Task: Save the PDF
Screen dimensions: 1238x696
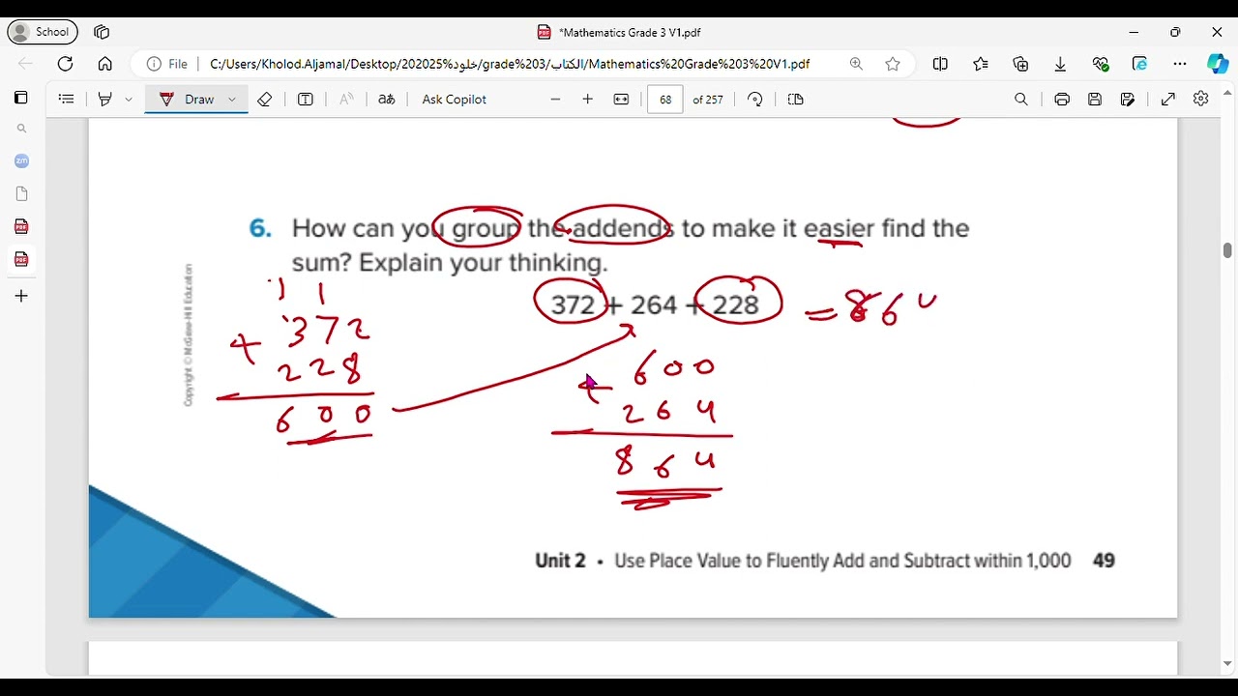Action: [x=1095, y=100]
